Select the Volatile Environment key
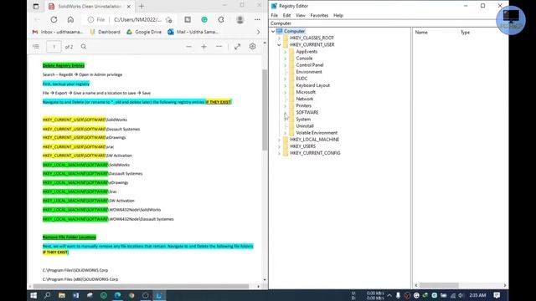 (317, 133)
